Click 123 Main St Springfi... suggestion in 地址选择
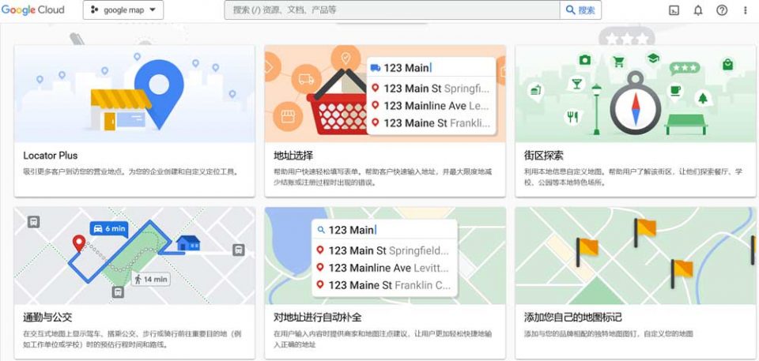This screenshot has height=361, width=759. [431, 88]
